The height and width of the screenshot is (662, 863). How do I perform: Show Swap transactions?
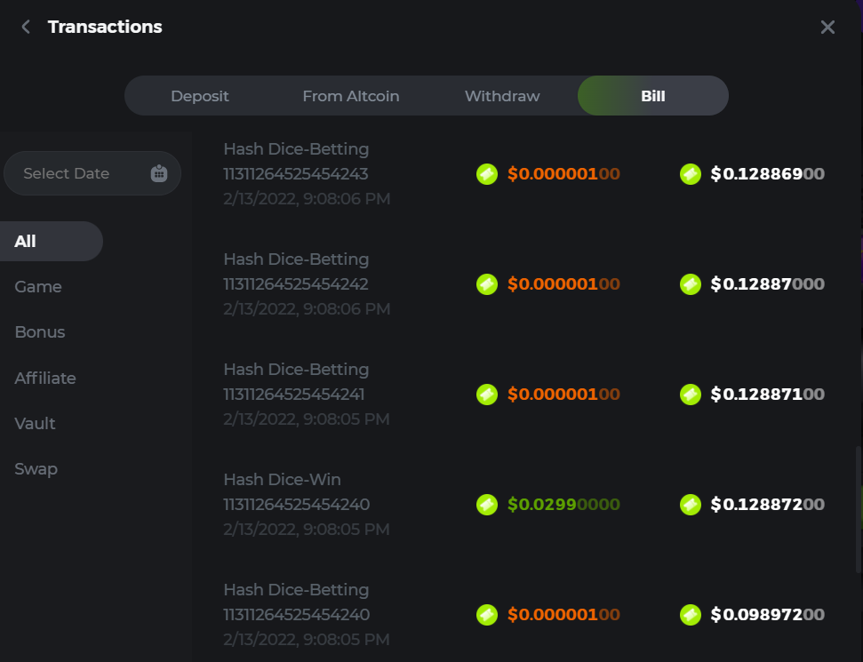(36, 469)
